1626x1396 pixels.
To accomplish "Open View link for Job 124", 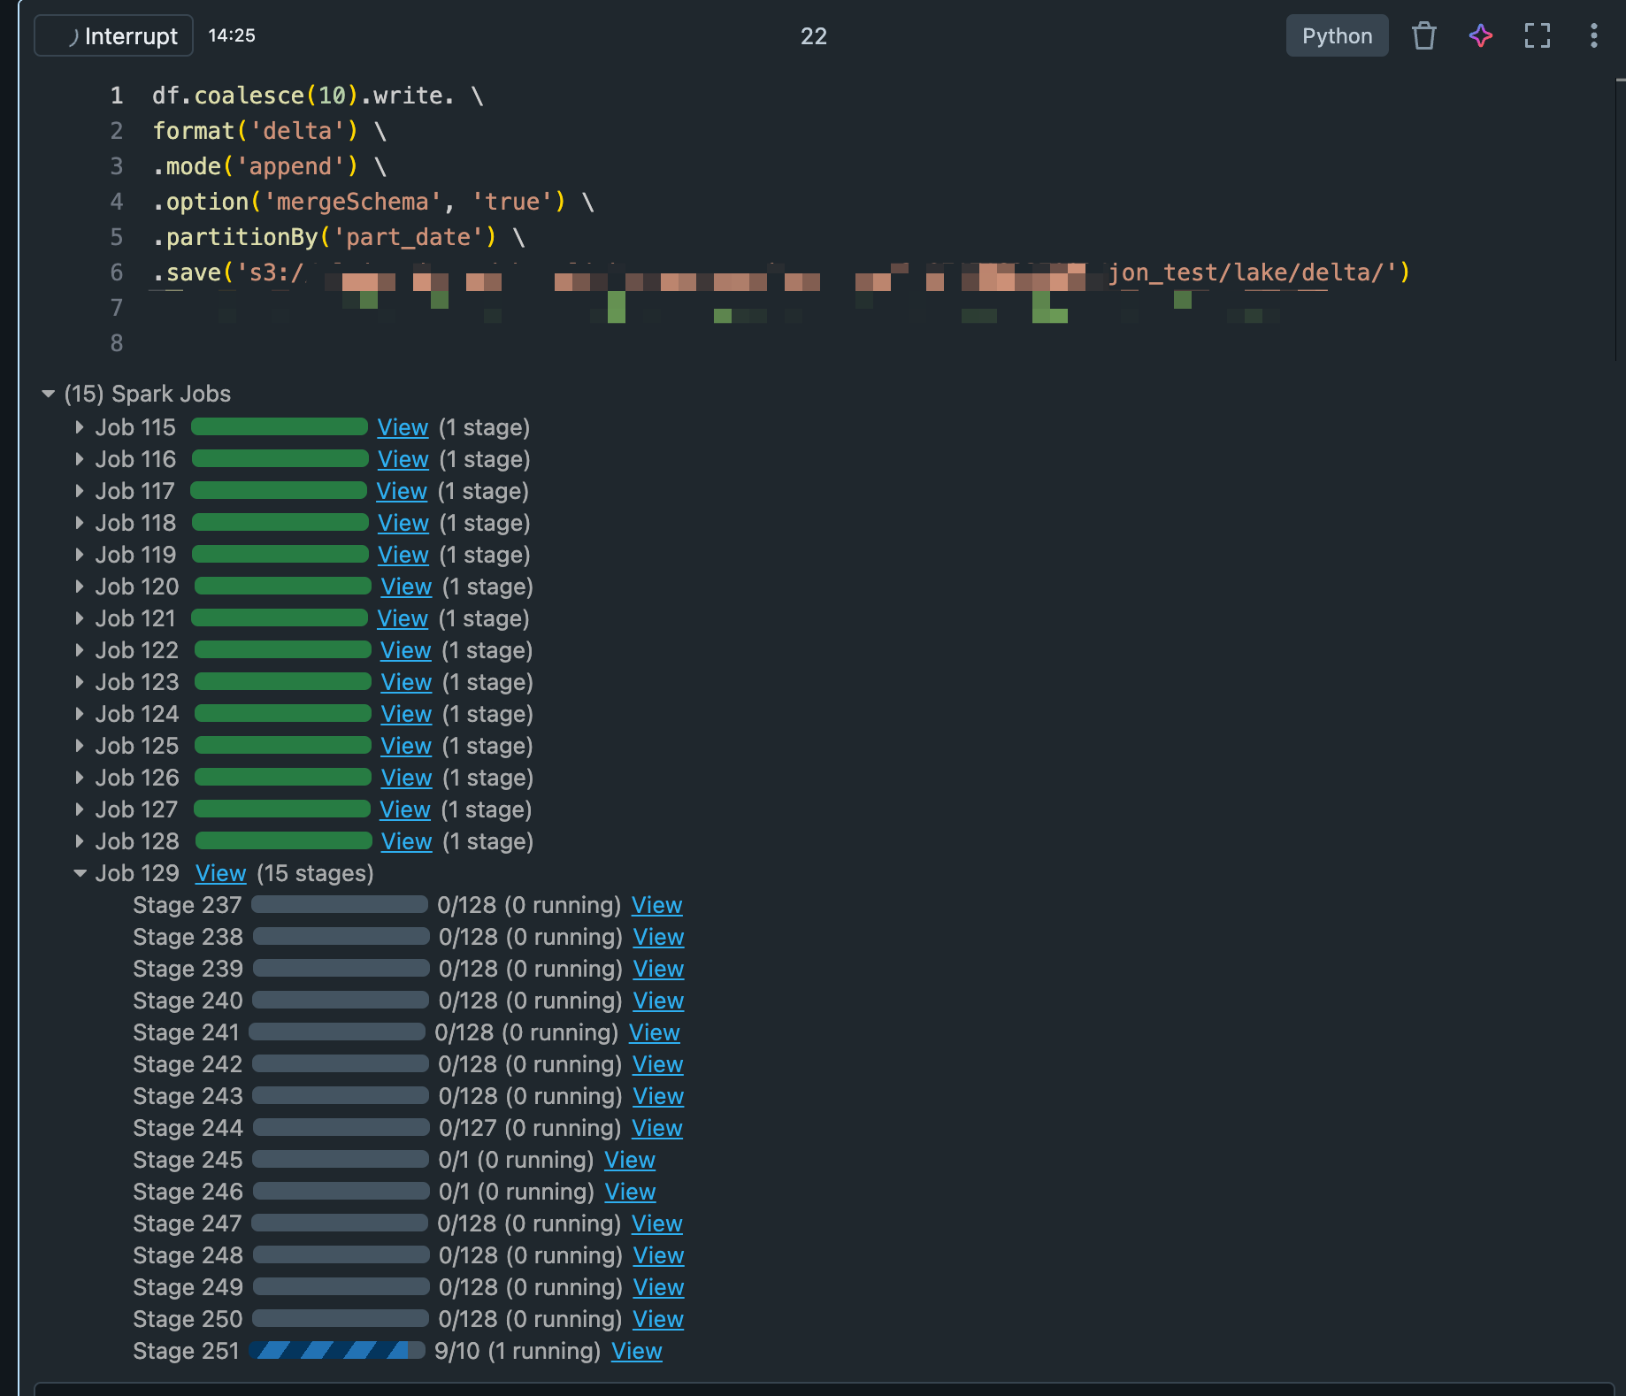I will 406,714.
